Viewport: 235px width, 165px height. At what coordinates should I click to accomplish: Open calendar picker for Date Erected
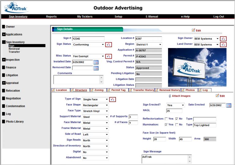click(x=229, y=105)
